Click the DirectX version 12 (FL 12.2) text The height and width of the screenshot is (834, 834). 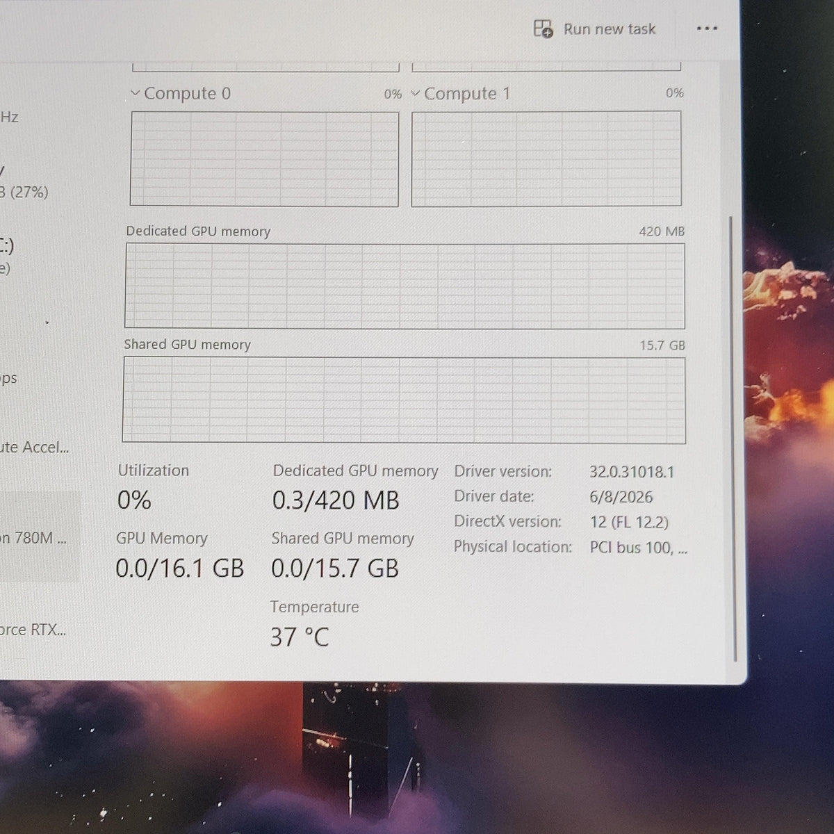point(629,522)
